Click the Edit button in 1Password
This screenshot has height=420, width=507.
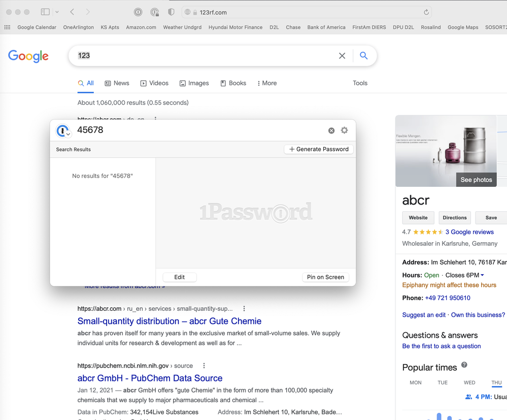179,277
